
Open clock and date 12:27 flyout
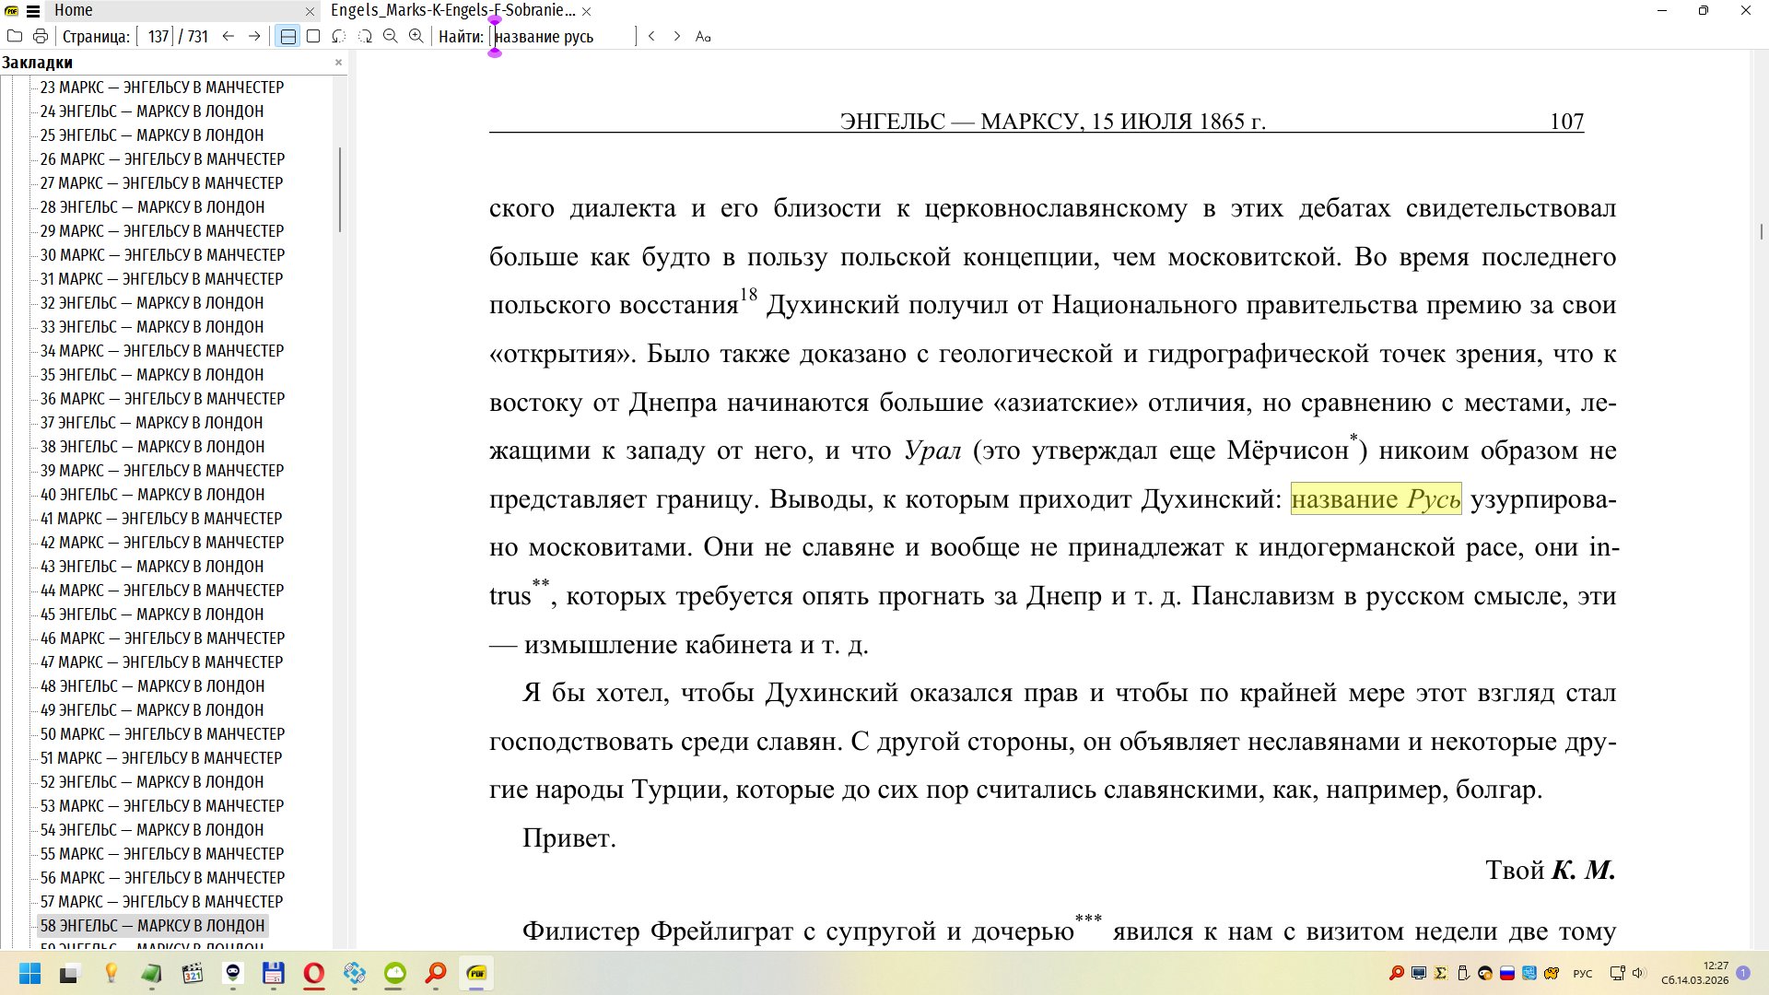[1695, 973]
